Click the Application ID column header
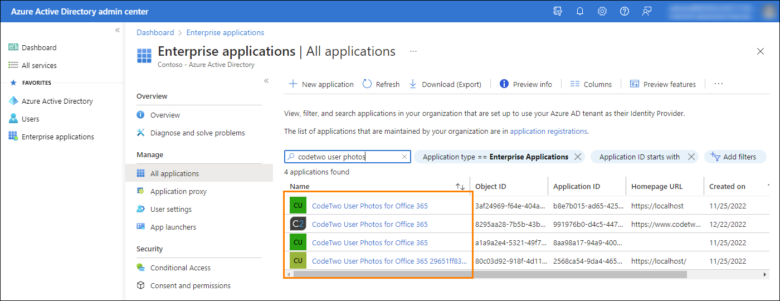This screenshot has height=301, width=780. [x=577, y=187]
